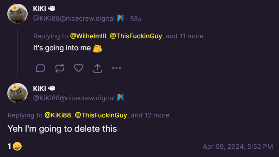Repost the 'It's going into me' post
The image size is (279, 157).
pos(60,68)
